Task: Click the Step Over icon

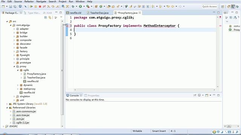Action: coord(53,6)
